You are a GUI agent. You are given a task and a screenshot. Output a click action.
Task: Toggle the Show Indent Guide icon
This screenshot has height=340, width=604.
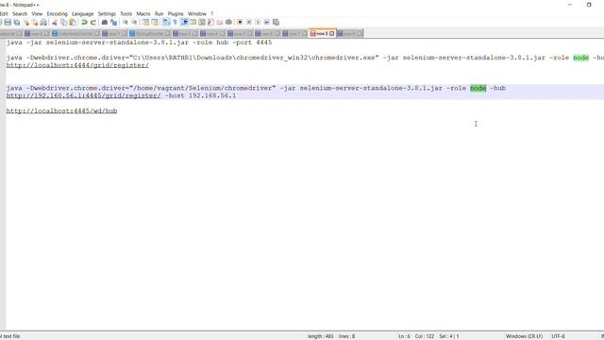(x=185, y=23)
